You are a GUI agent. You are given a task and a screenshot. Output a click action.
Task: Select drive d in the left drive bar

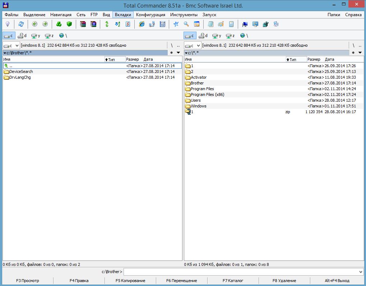tap(22, 36)
